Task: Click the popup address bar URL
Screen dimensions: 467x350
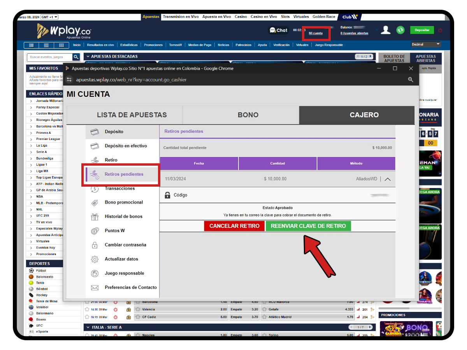Action: 131,80
